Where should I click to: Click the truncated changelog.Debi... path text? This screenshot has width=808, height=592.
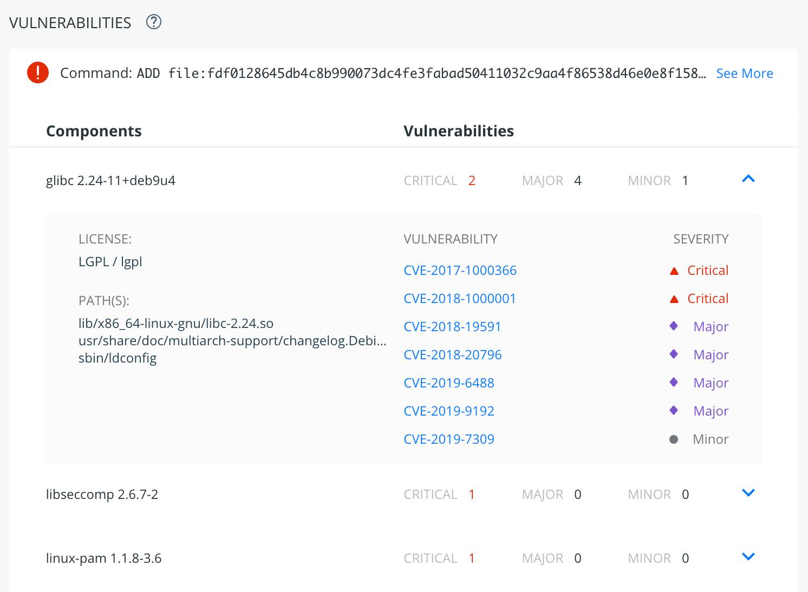click(x=232, y=341)
